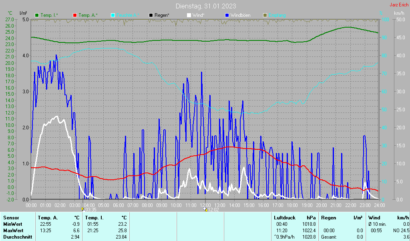410x241 pixels.
Task: Click the 'Temp. I.' column header in table
Action: 94,218
